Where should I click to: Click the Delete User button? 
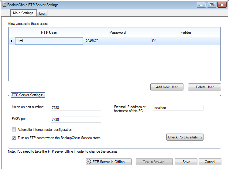pyautogui.click(x=204, y=87)
